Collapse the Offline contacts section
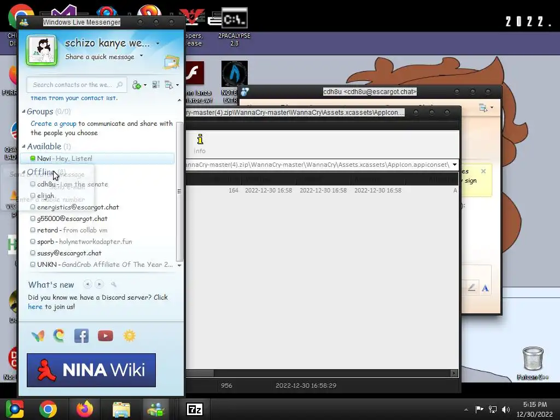Screen dimensions: 560x420 pos(24,172)
